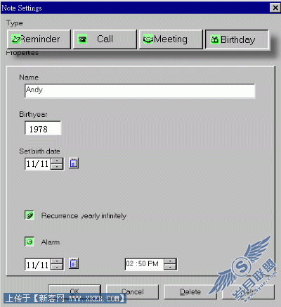The image size is (281, 307).
Task: Click the Name field containing Andy
Action: tap(140, 91)
